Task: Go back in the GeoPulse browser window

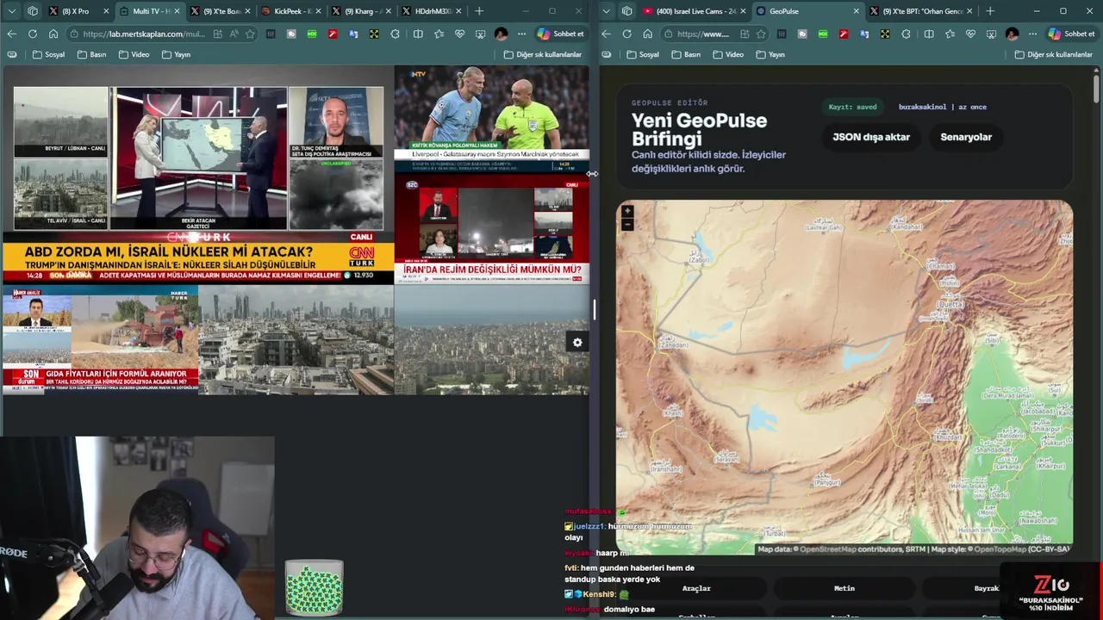Action: [x=606, y=34]
